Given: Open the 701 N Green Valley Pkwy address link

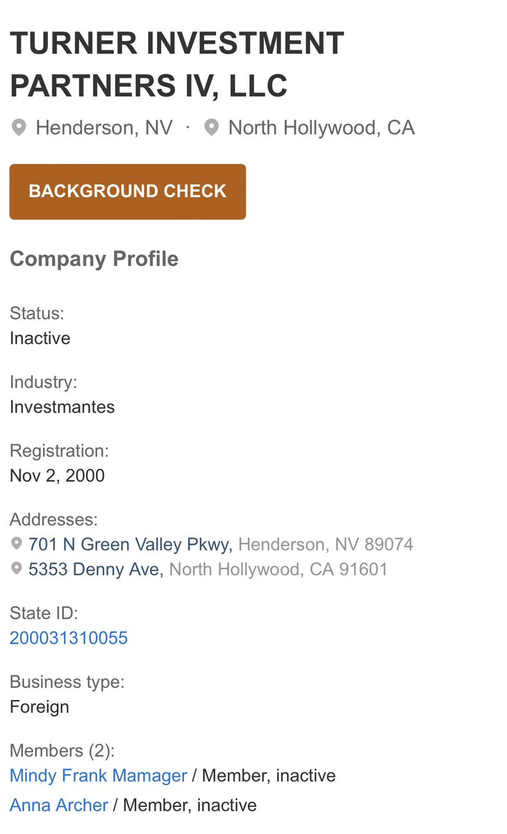Looking at the screenshot, I should (x=133, y=544).
